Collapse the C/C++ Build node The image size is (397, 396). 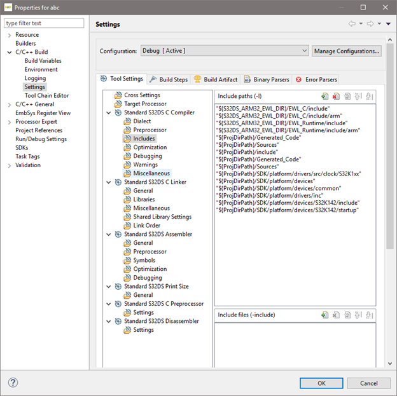(10, 52)
